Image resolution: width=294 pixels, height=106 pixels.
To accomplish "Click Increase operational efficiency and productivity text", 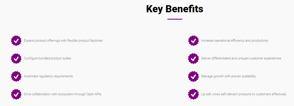I will coord(235,41).
